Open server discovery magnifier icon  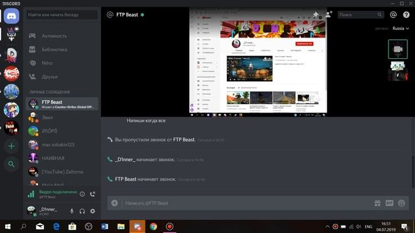pyautogui.click(x=12, y=164)
